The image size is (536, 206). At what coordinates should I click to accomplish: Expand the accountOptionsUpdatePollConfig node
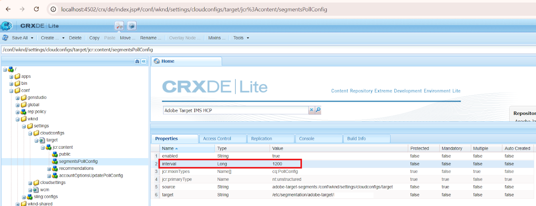[49, 176]
